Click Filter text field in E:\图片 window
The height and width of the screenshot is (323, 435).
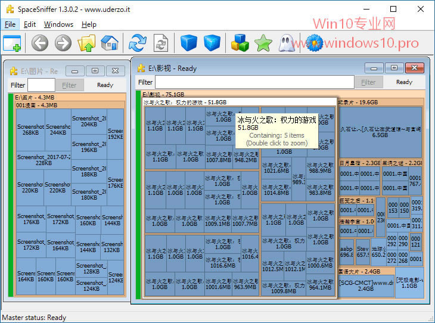click(41, 85)
